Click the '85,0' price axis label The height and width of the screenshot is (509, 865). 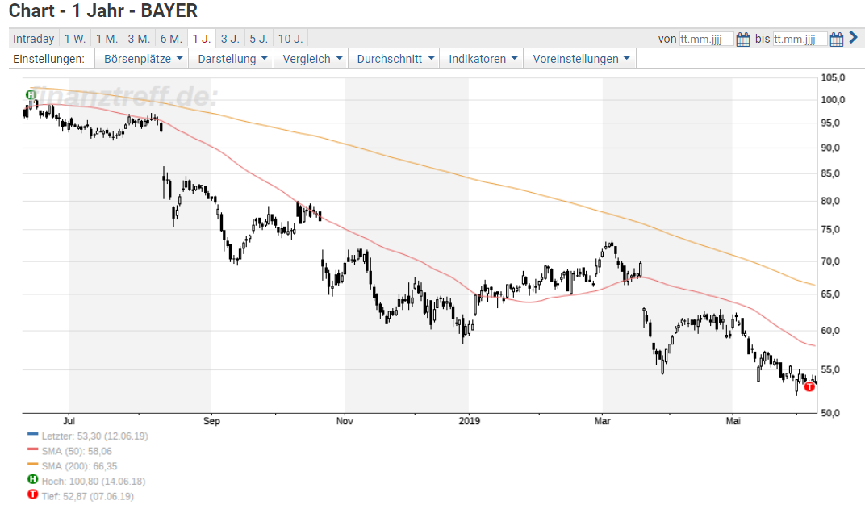click(x=831, y=173)
